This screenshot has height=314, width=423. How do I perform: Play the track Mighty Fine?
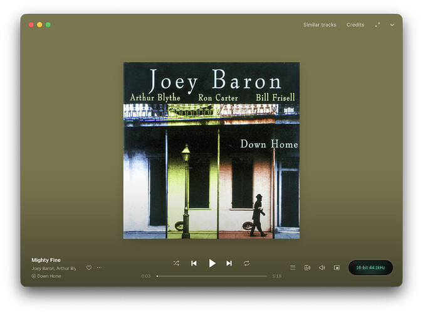click(212, 263)
